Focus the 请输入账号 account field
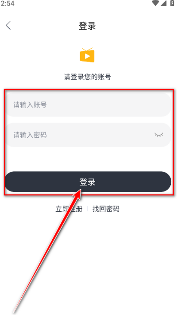The width and height of the screenshot is (177, 315). [x=88, y=105]
